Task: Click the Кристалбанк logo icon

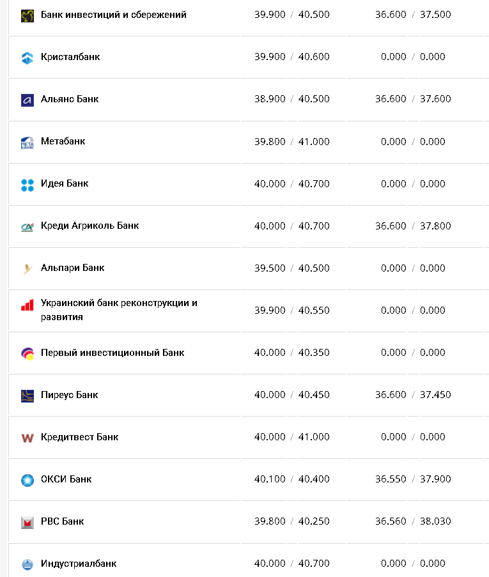Action: pyautogui.click(x=27, y=58)
